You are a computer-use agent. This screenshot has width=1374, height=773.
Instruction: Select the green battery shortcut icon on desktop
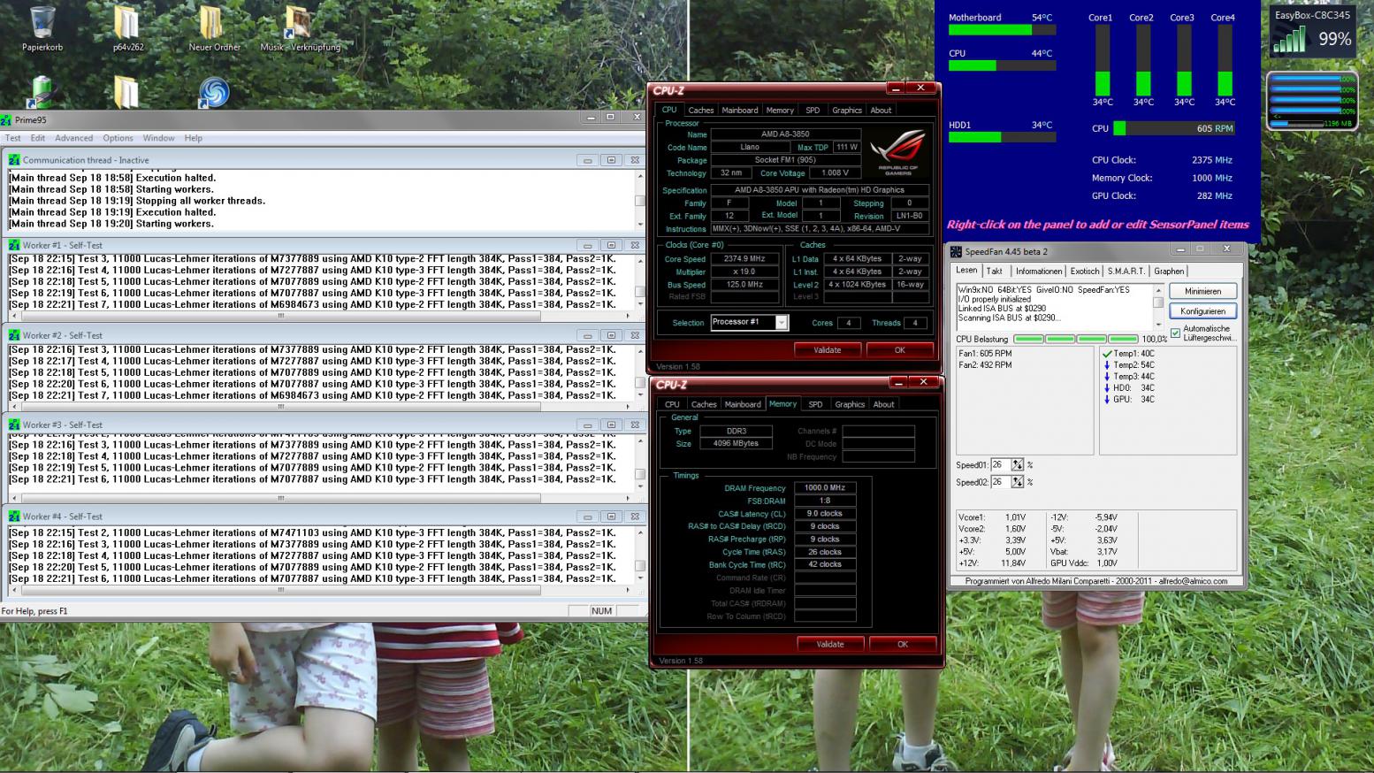click(41, 92)
